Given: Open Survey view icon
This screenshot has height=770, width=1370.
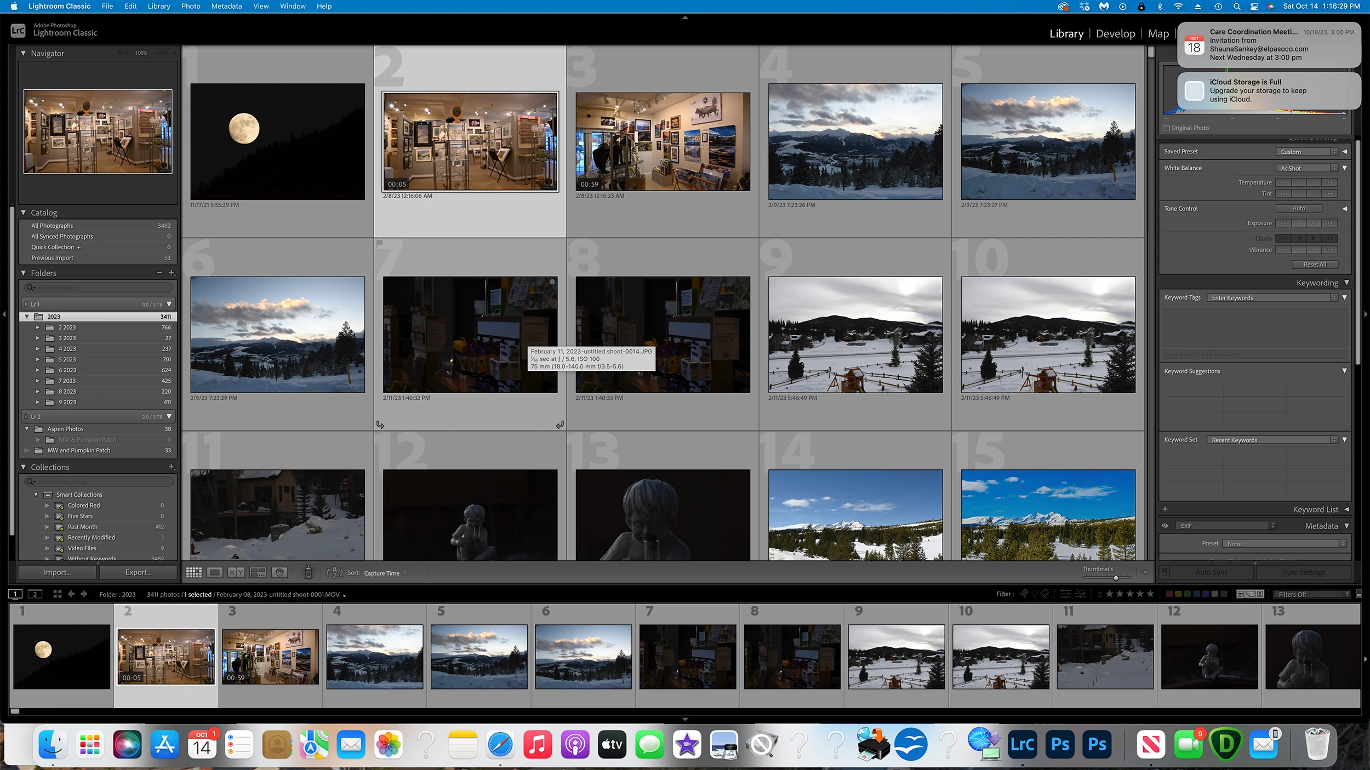Looking at the screenshot, I should coord(258,572).
